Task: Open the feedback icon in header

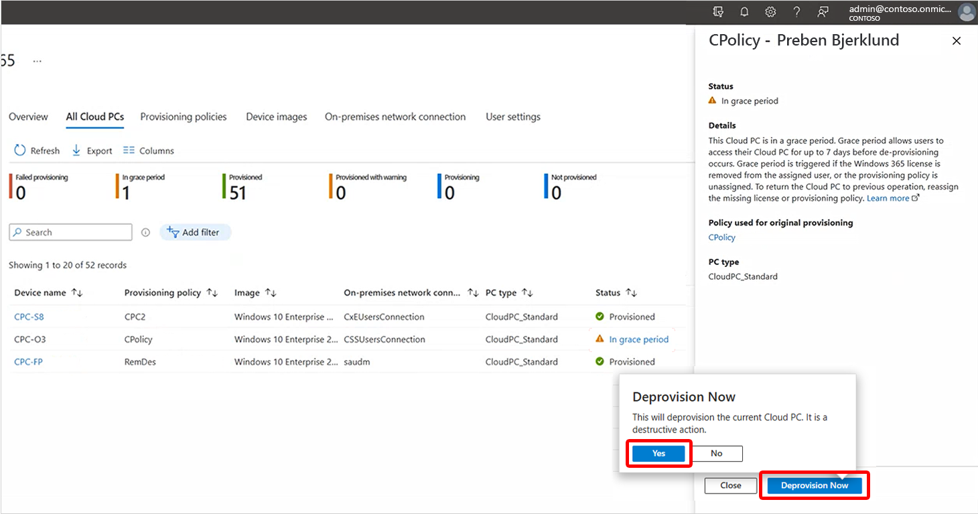Action: tap(823, 12)
